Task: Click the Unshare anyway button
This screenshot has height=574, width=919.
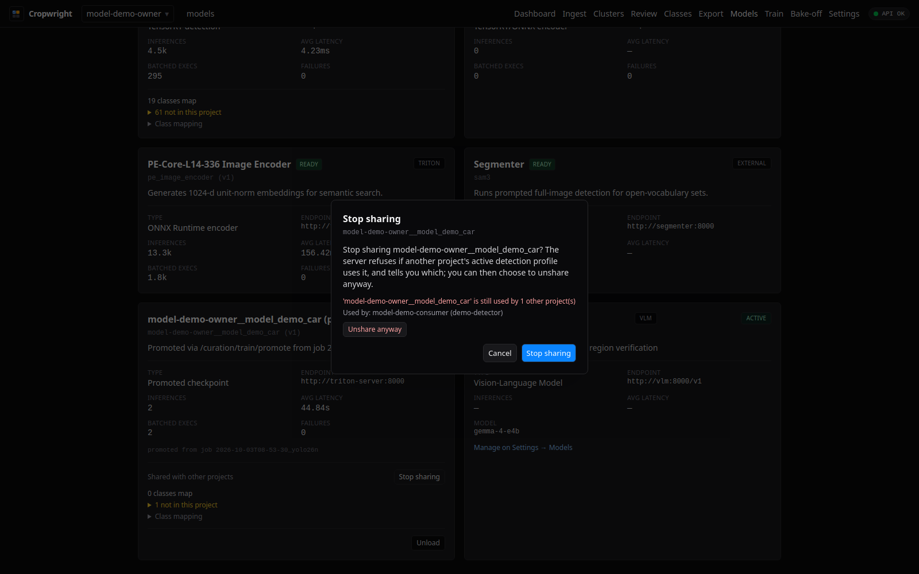Action: pyautogui.click(x=374, y=329)
